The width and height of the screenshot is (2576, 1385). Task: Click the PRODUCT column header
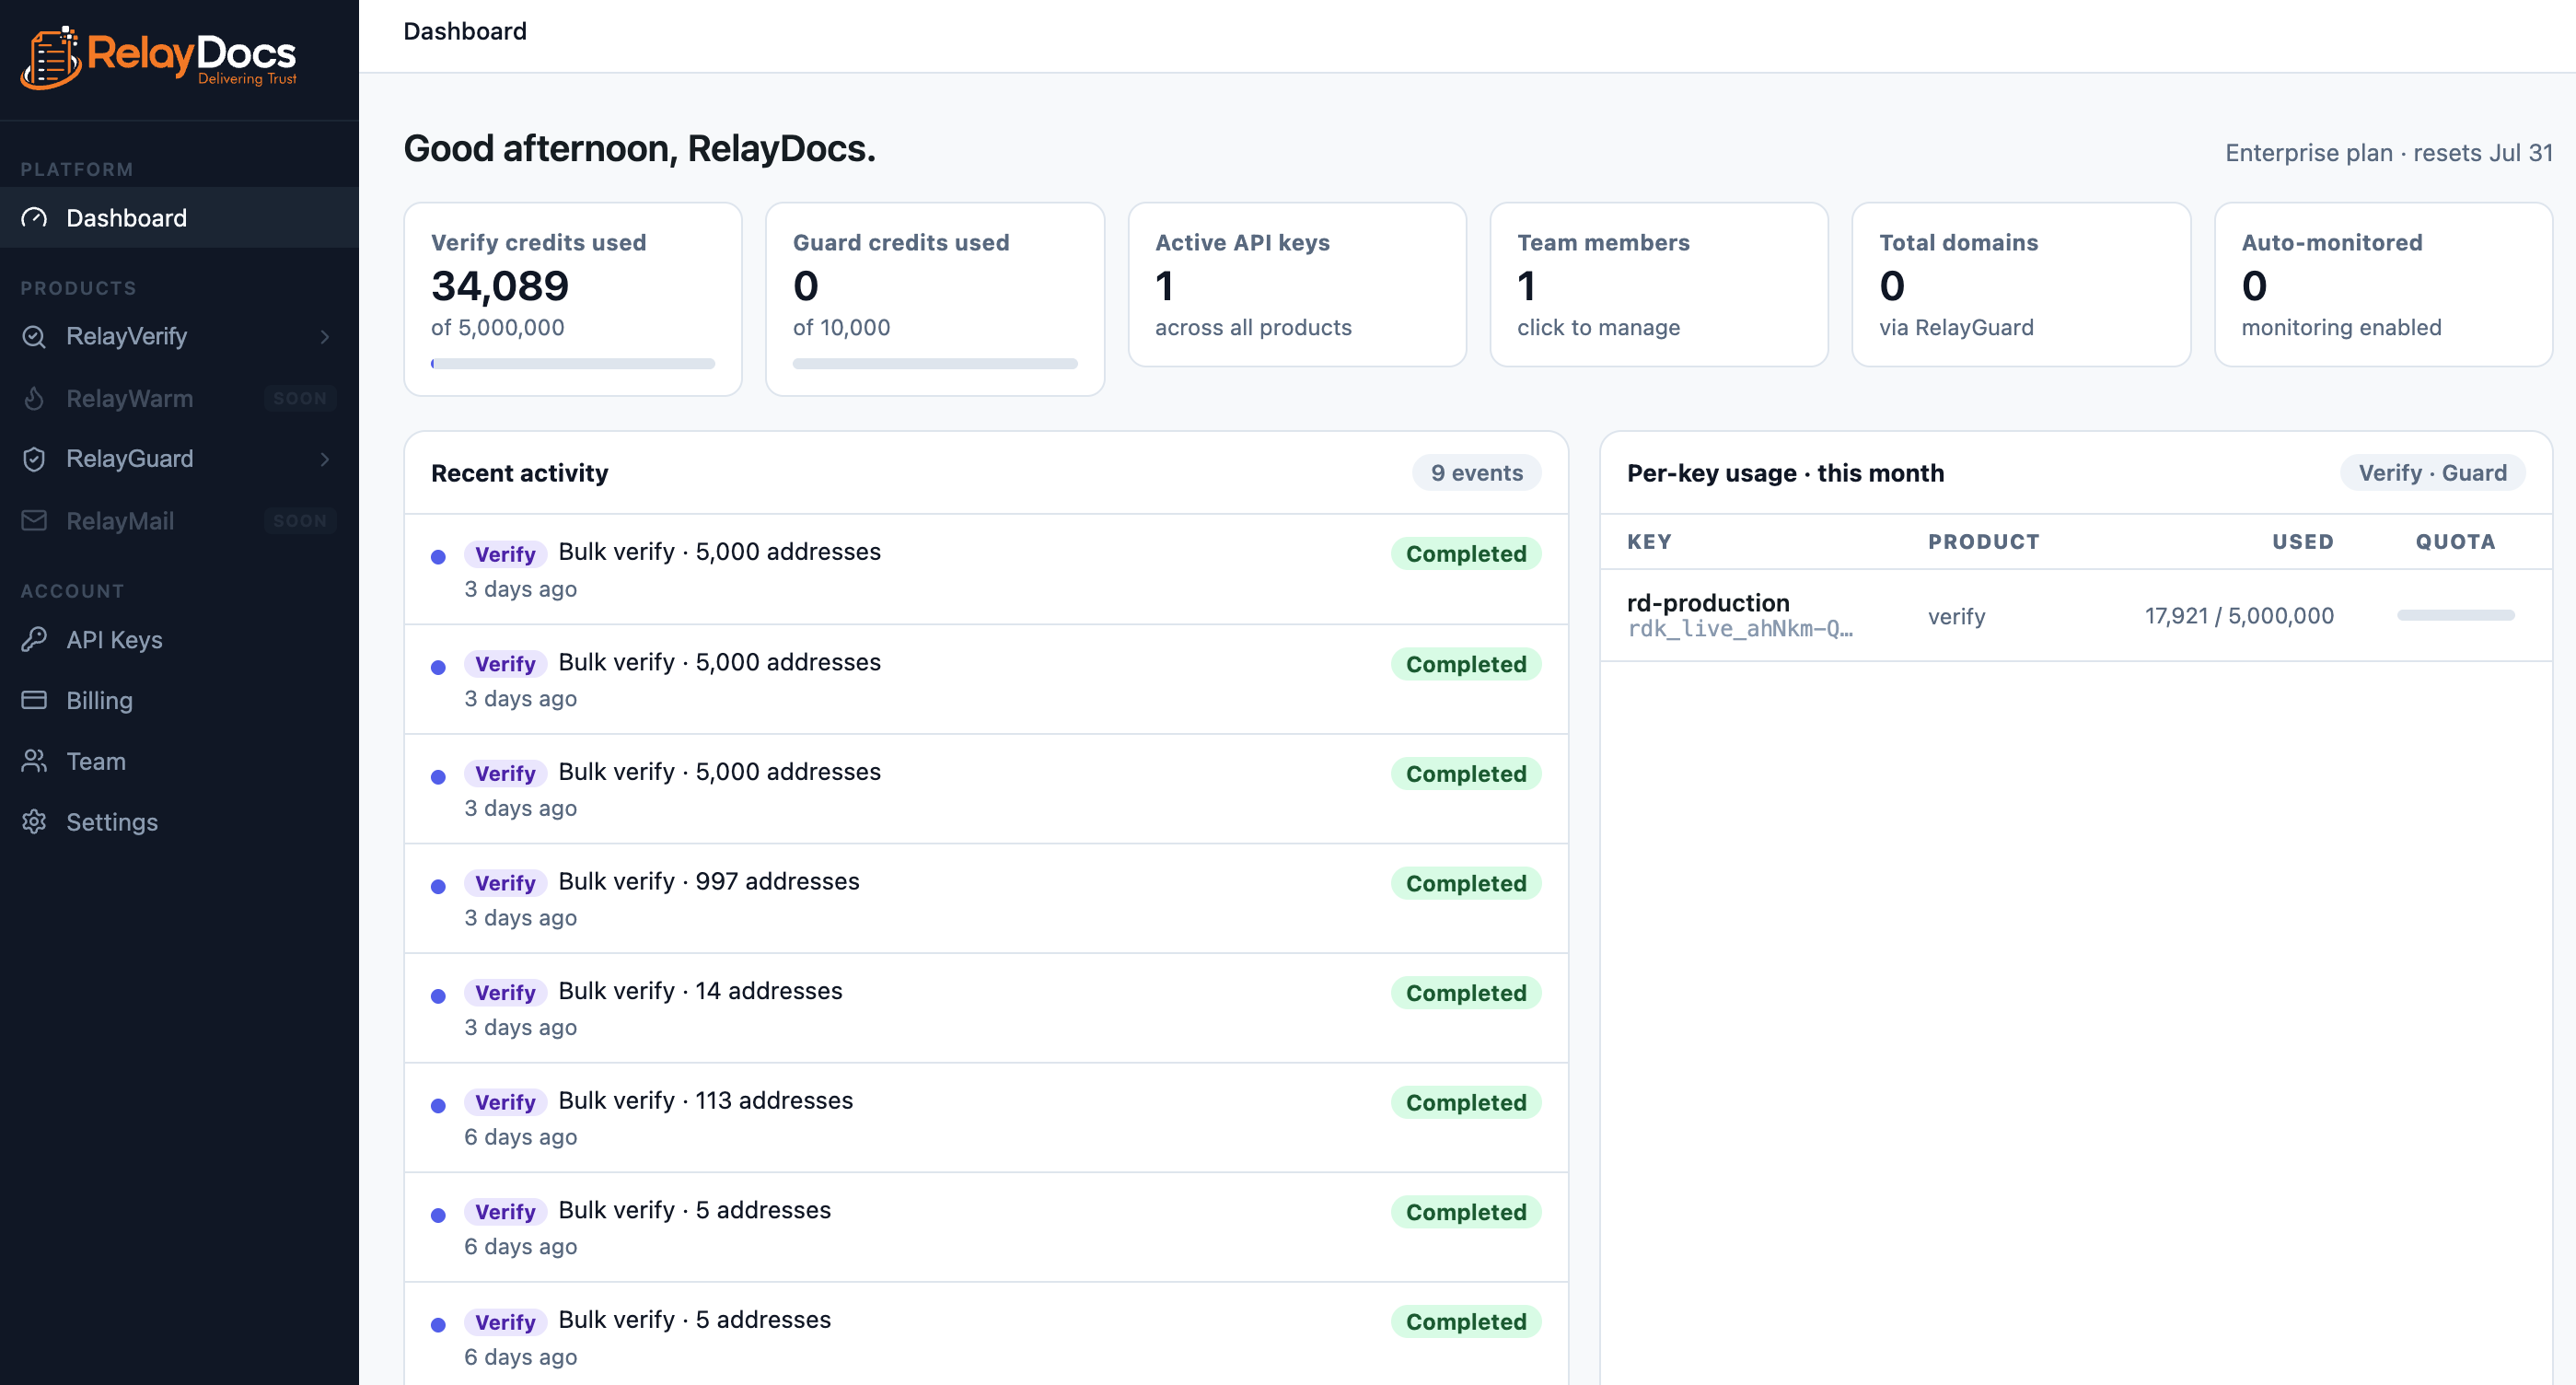pyautogui.click(x=1983, y=542)
